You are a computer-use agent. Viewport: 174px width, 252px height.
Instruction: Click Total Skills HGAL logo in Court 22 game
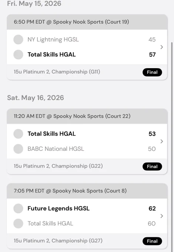tap(18, 134)
